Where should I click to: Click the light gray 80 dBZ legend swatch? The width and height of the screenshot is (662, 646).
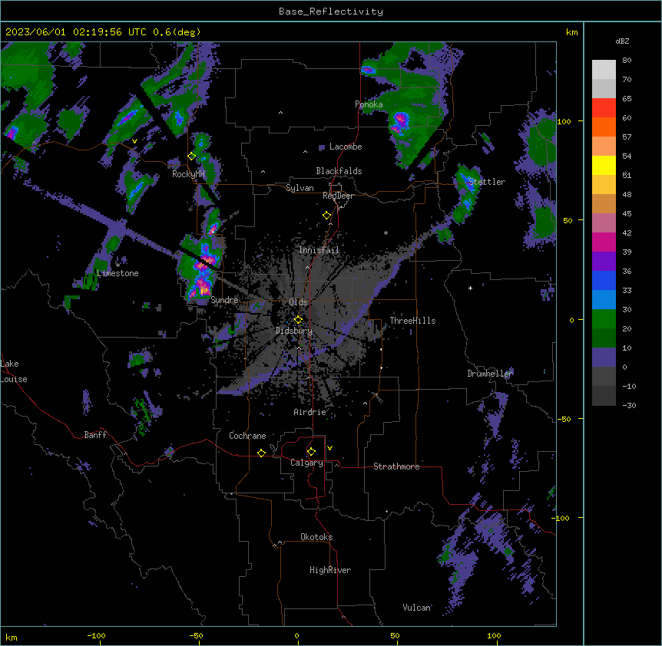(604, 69)
